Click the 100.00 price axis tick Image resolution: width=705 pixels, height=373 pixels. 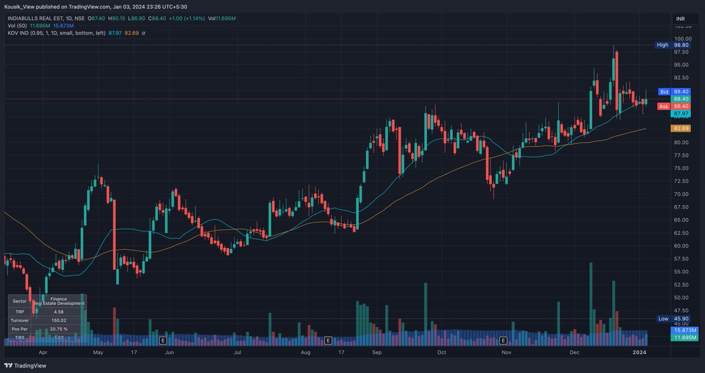click(x=681, y=39)
